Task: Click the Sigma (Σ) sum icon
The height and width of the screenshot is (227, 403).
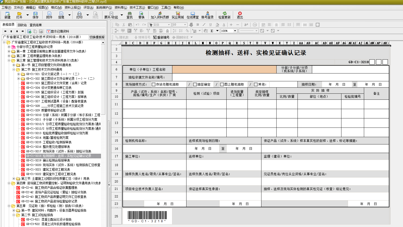Action: (212, 31)
